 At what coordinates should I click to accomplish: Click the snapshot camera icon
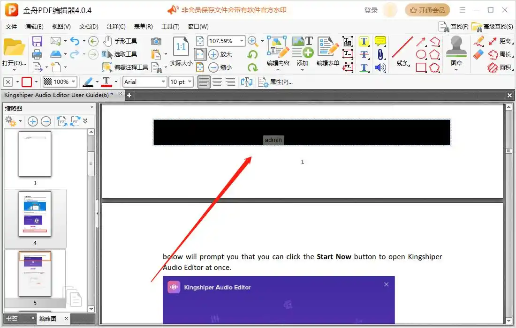click(x=156, y=41)
